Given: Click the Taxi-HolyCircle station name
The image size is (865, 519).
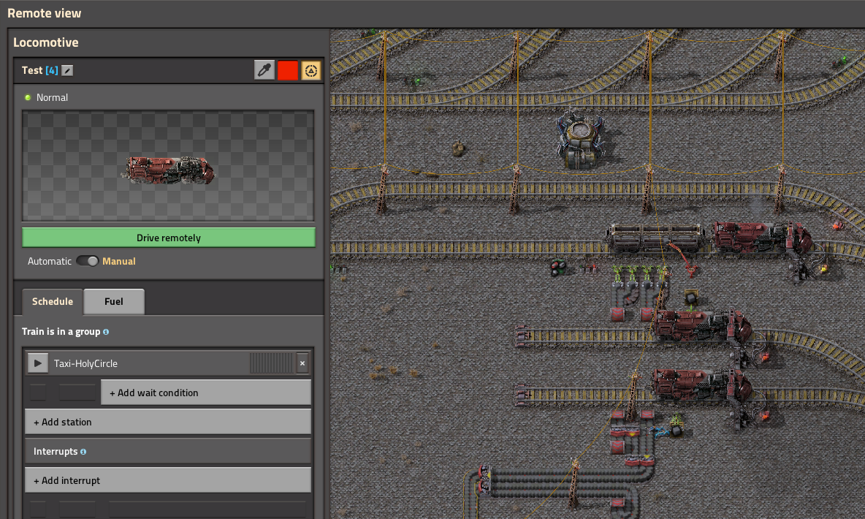Looking at the screenshot, I should [85, 363].
